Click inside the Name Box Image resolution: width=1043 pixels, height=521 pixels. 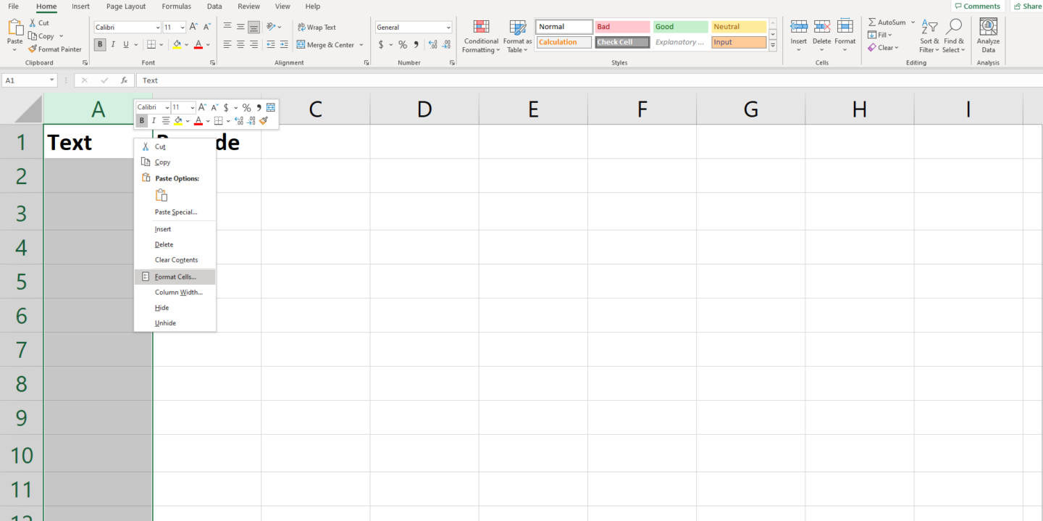coord(25,80)
